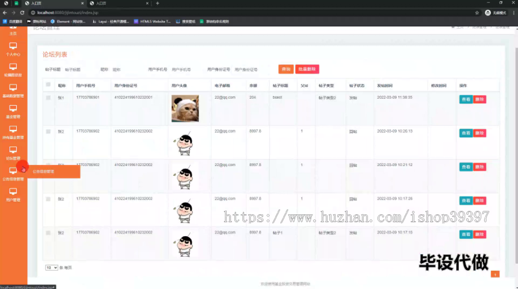The image size is (518, 289).
Task: Open 论坛管理 sidebar icon
Action: [x=13, y=150]
